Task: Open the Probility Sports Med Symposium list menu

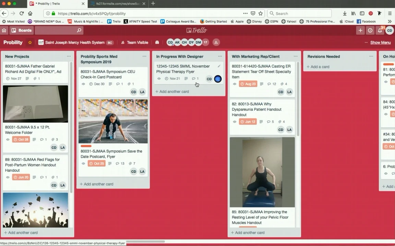Action: coord(144,56)
